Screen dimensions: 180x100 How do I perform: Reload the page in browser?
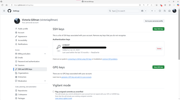(x=2, y=5)
